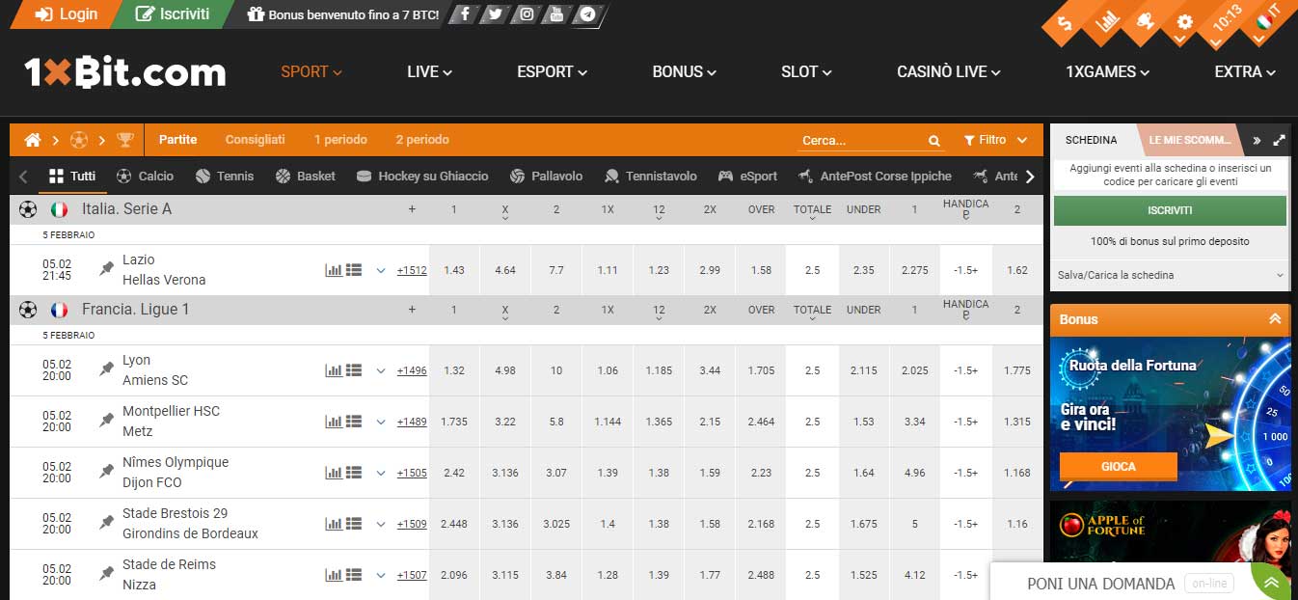Click the search magnifier icon

pyautogui.click(x=933, y=141)
